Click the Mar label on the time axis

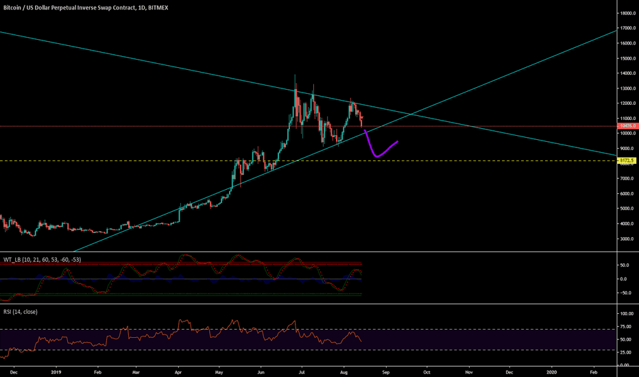136,372
